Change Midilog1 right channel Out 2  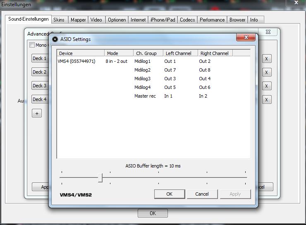coord(205,61)
